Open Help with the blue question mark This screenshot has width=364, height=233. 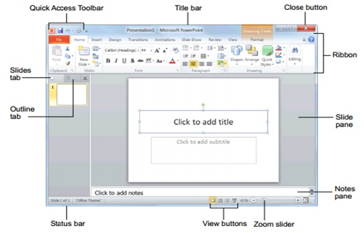click(311, 40)
